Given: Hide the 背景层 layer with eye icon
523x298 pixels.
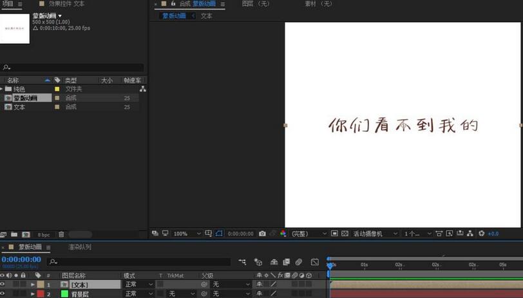Looking at the screenshot, I should [x=3, y=293].
